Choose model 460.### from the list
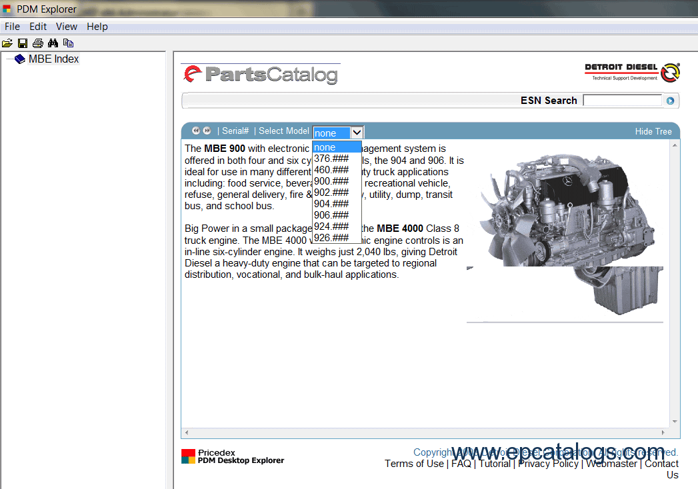698x489 pixels. tap(337, 170)
